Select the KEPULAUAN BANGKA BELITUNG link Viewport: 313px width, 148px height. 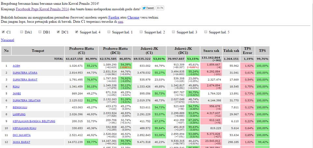click(x=34, y=121)
